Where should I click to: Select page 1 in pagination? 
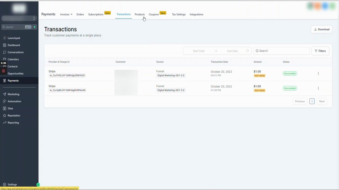[x=312, y=101]
